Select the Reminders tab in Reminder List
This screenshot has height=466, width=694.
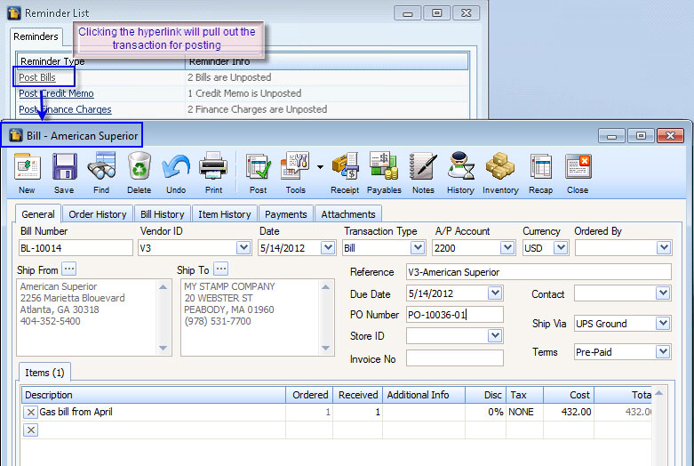click(x=36, y=36)
